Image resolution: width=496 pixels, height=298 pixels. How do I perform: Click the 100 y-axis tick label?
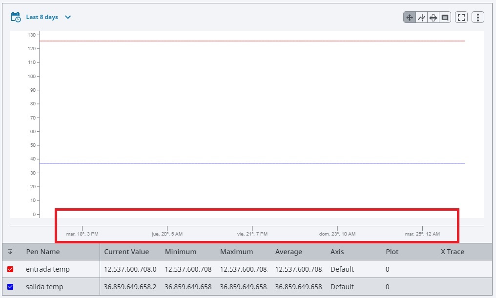click(x=32, y=76)
